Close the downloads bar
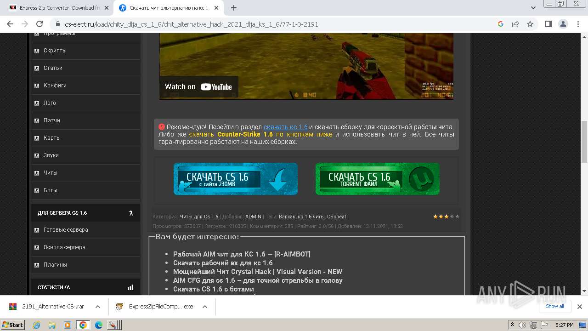The width and height of the screenshot is (588, 331). (x=580, y=307)
